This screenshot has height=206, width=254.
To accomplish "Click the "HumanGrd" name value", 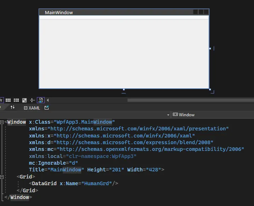I will [97, 183].
